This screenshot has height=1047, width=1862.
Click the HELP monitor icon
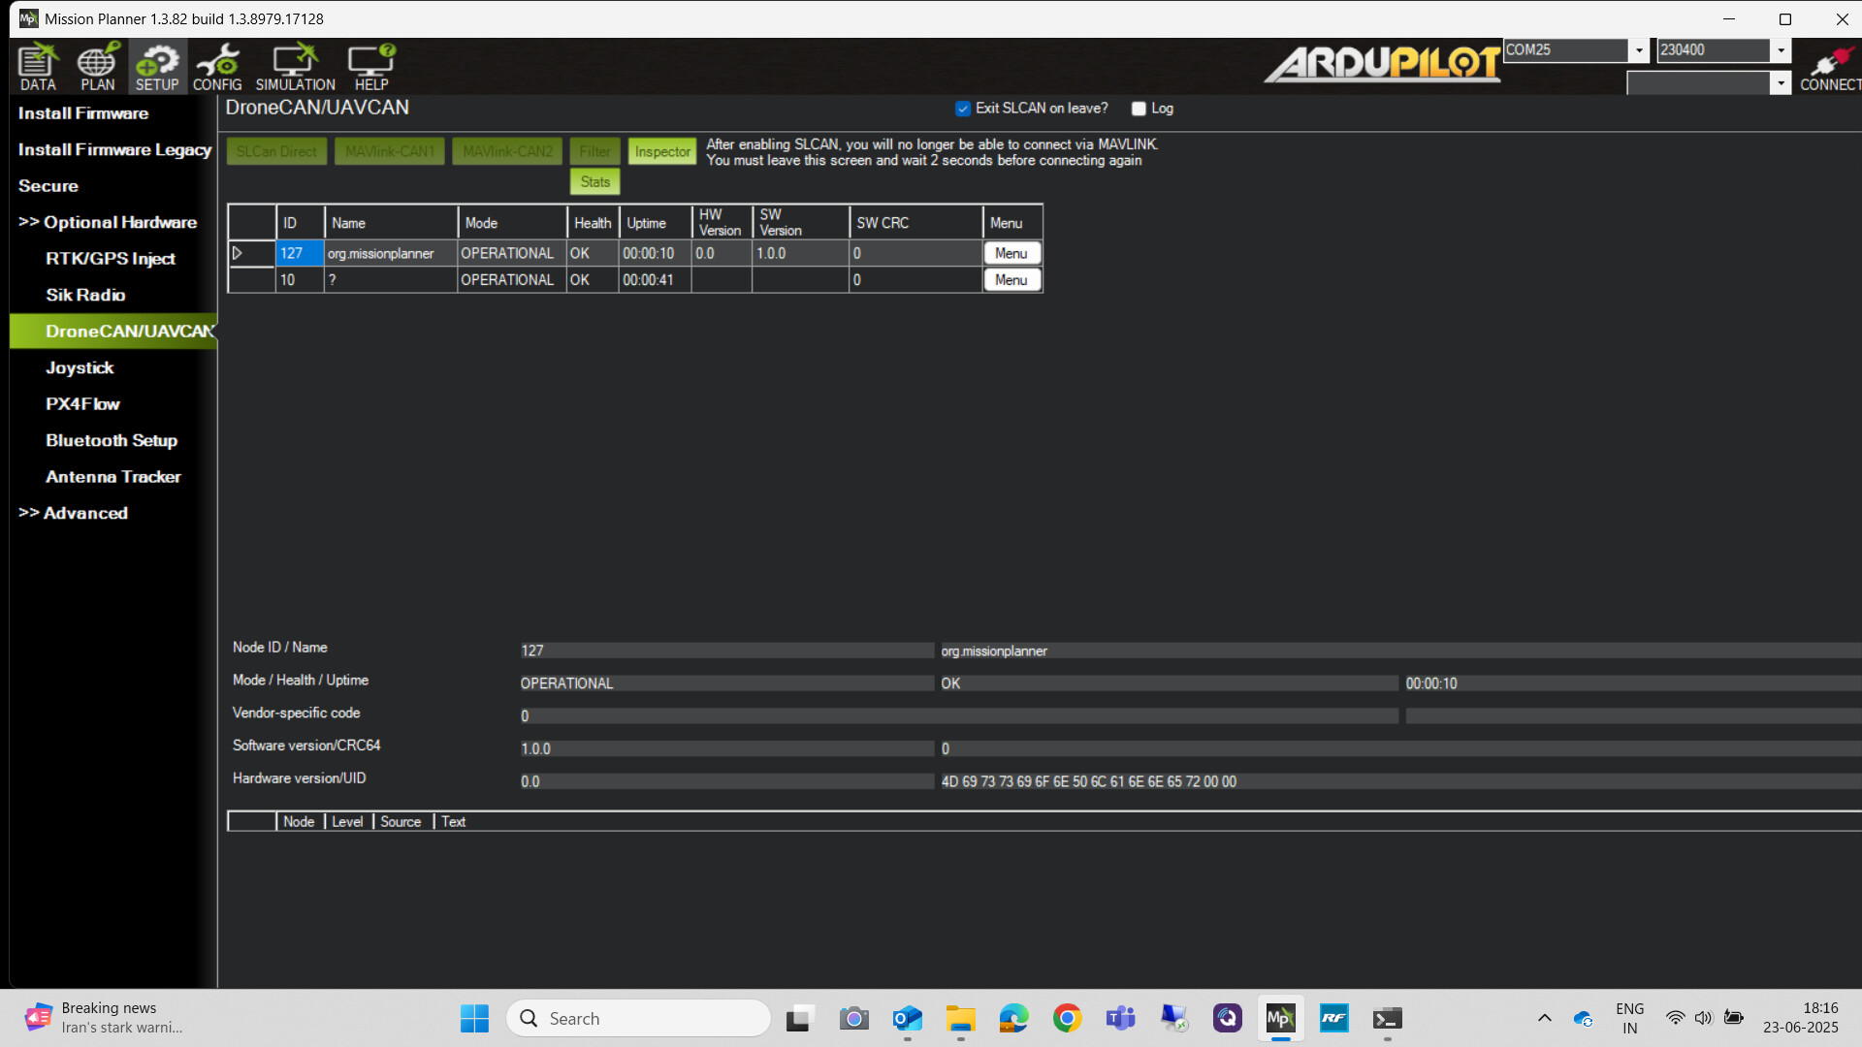click(371, 67)
